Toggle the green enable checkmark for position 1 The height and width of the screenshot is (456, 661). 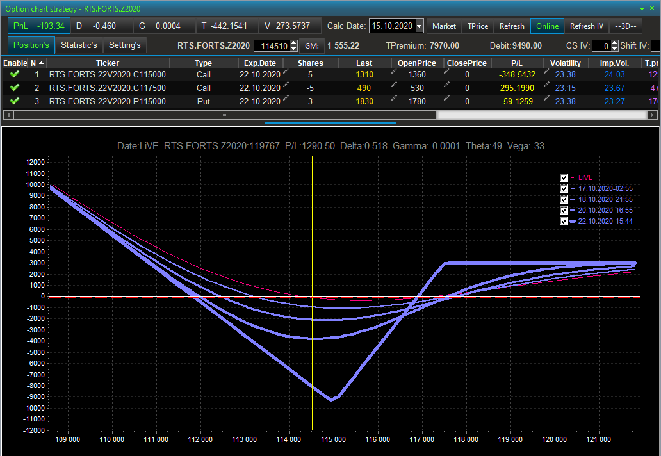15,74
